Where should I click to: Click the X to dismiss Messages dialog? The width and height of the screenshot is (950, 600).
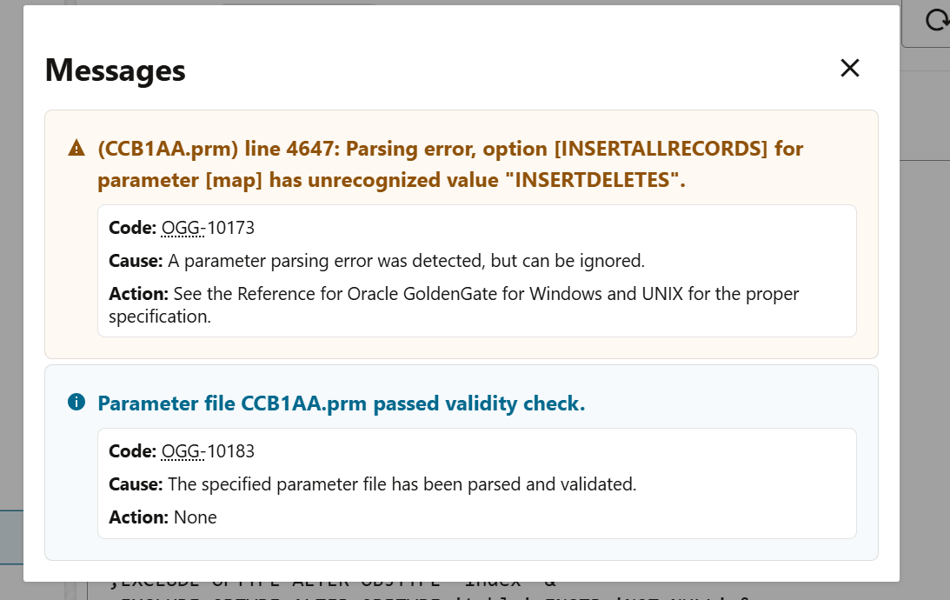click(x=849, y=68)
